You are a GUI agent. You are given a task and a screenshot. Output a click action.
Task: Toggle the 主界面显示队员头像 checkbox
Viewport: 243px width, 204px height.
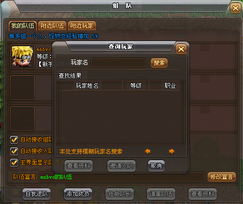coord(14,163)
